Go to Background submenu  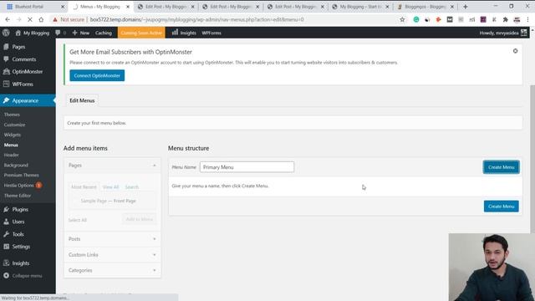click(16, 166)
